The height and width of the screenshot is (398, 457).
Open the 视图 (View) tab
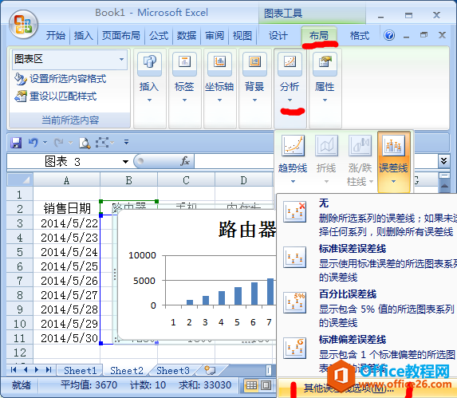pyautogui.click(x=242, y=36)
